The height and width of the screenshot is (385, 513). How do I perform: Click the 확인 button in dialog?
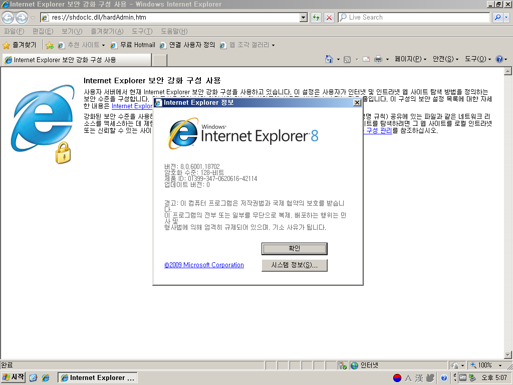click(x=295, y=249)
